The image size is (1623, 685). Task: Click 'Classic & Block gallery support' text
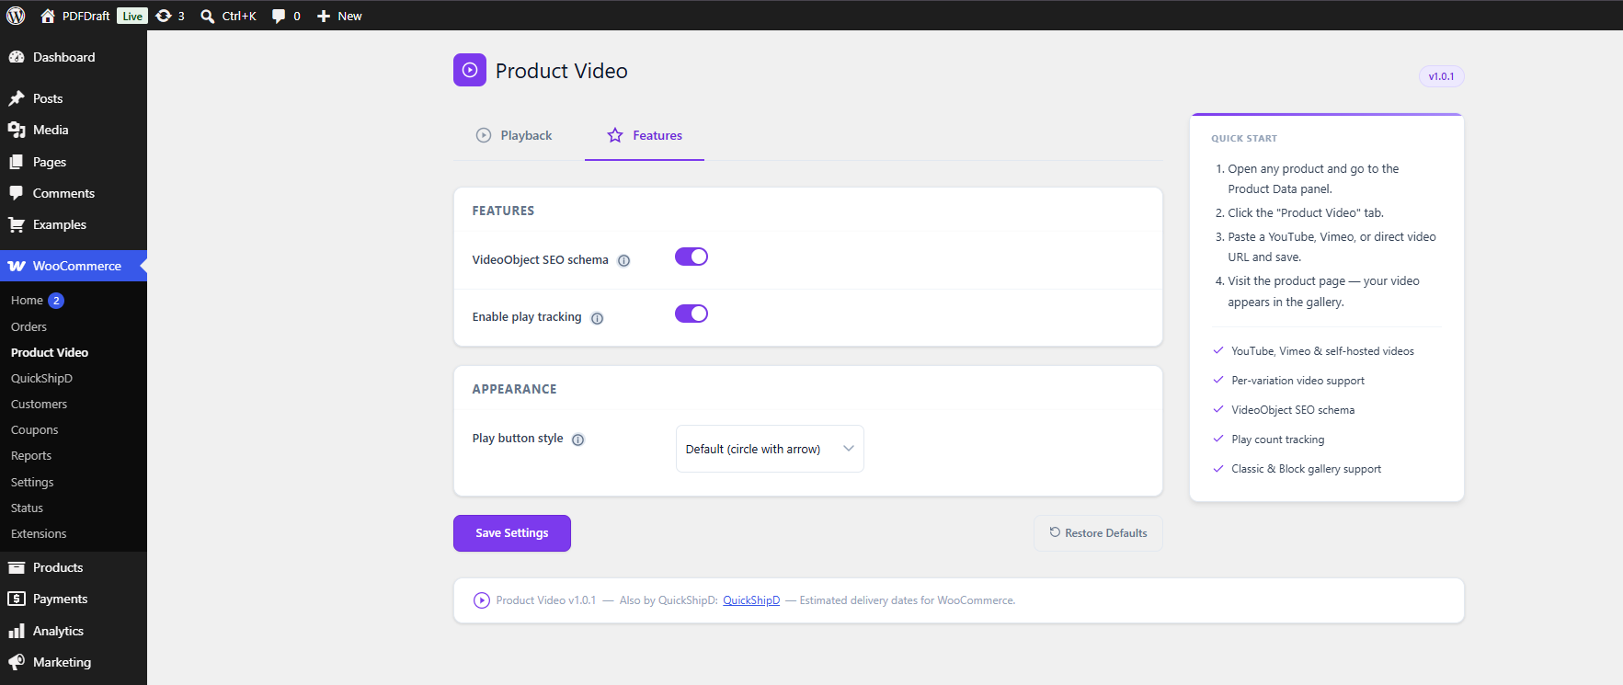point(1306,469)
